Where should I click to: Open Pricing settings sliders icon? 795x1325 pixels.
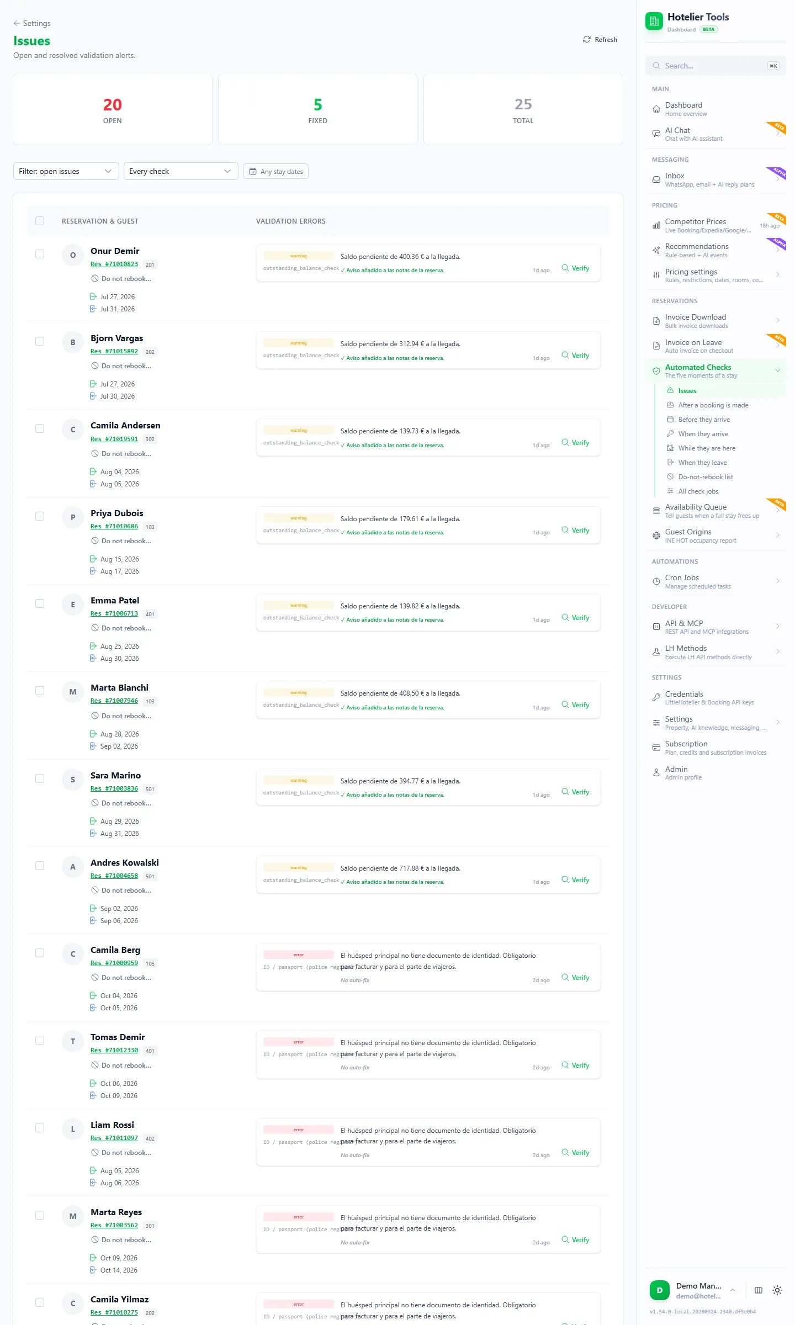click(x=656, y=275)
